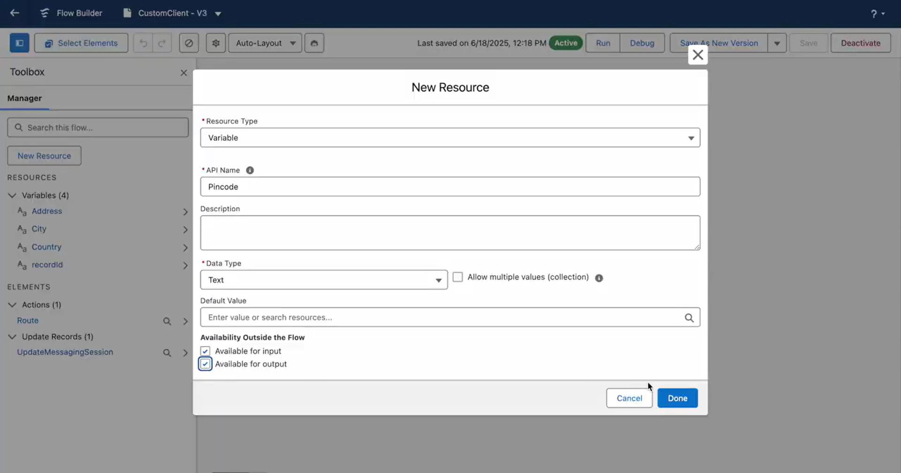This screenshot has width=901, height=473.
Task: Enable Allow multiple values (collection)
Action: click(x=458, y=277)
